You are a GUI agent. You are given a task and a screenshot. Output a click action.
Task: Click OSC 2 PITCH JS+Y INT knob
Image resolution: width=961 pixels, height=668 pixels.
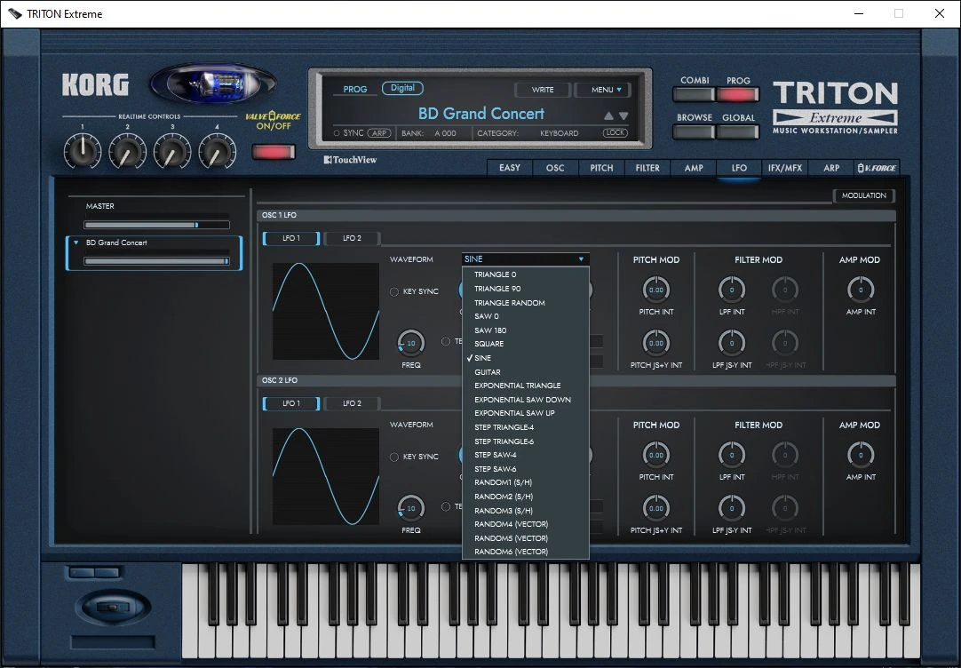[655, 508]
